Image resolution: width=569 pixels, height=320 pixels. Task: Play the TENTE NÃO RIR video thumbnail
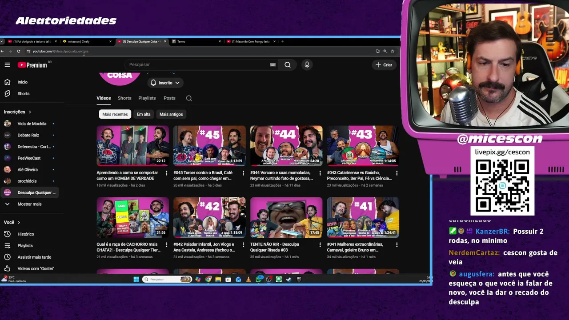tap(286, 217)
